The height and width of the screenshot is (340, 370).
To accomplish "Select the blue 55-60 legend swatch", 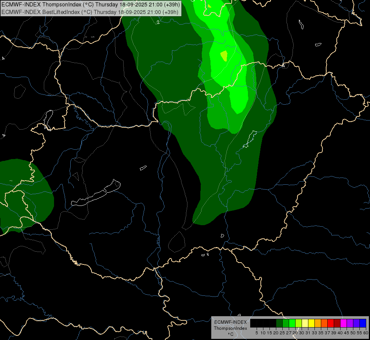I will [363, 323].
